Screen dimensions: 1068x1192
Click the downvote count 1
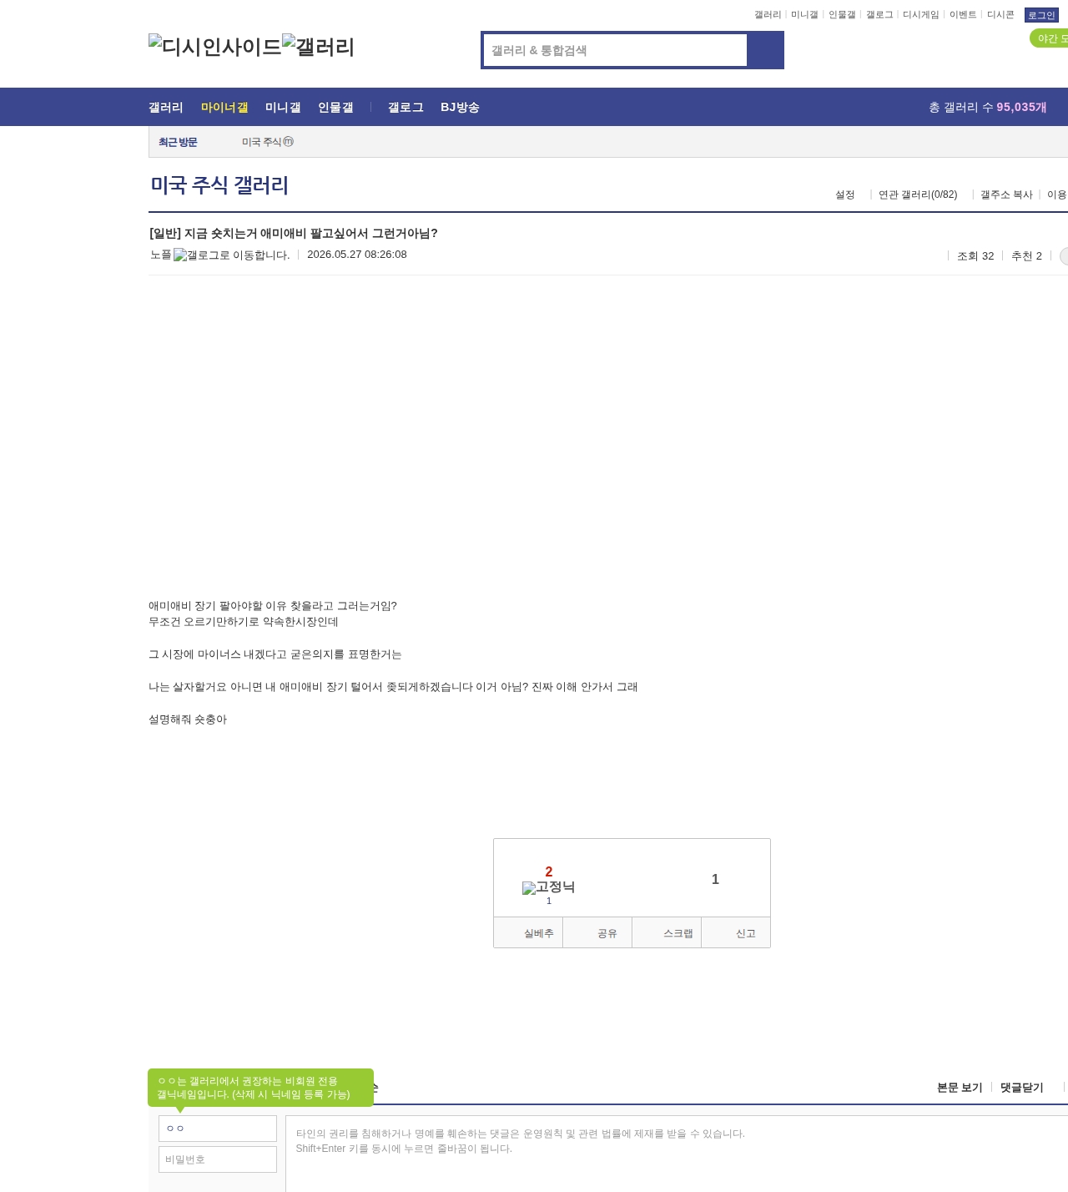[715, 879]
